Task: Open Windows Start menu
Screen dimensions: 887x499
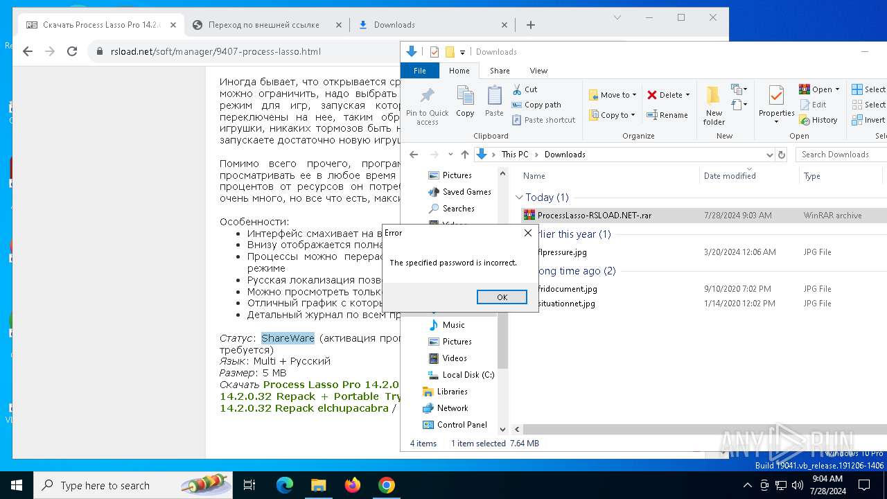Action: coord(17,485)
